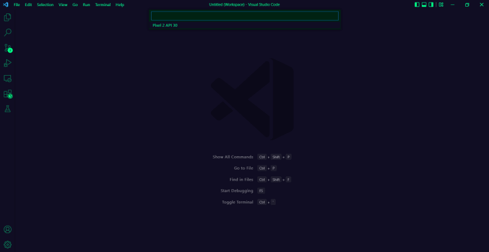Open the Selection menu

coord(45,5)
